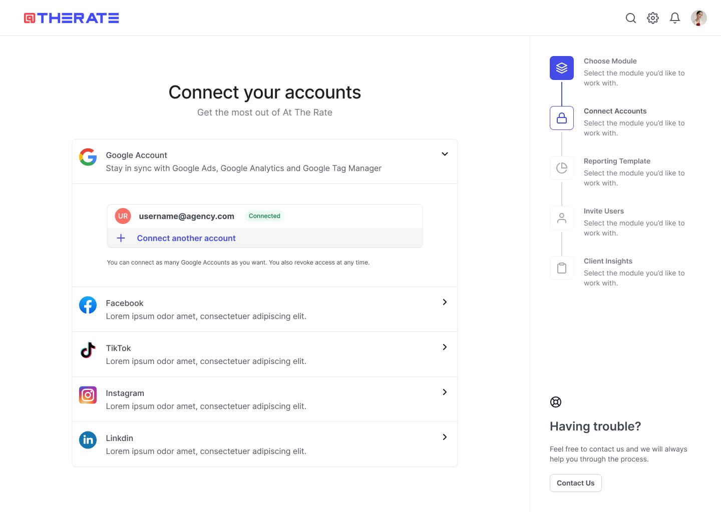
Task: Expand the TikTok row chevron
Action: pos(445,347)
